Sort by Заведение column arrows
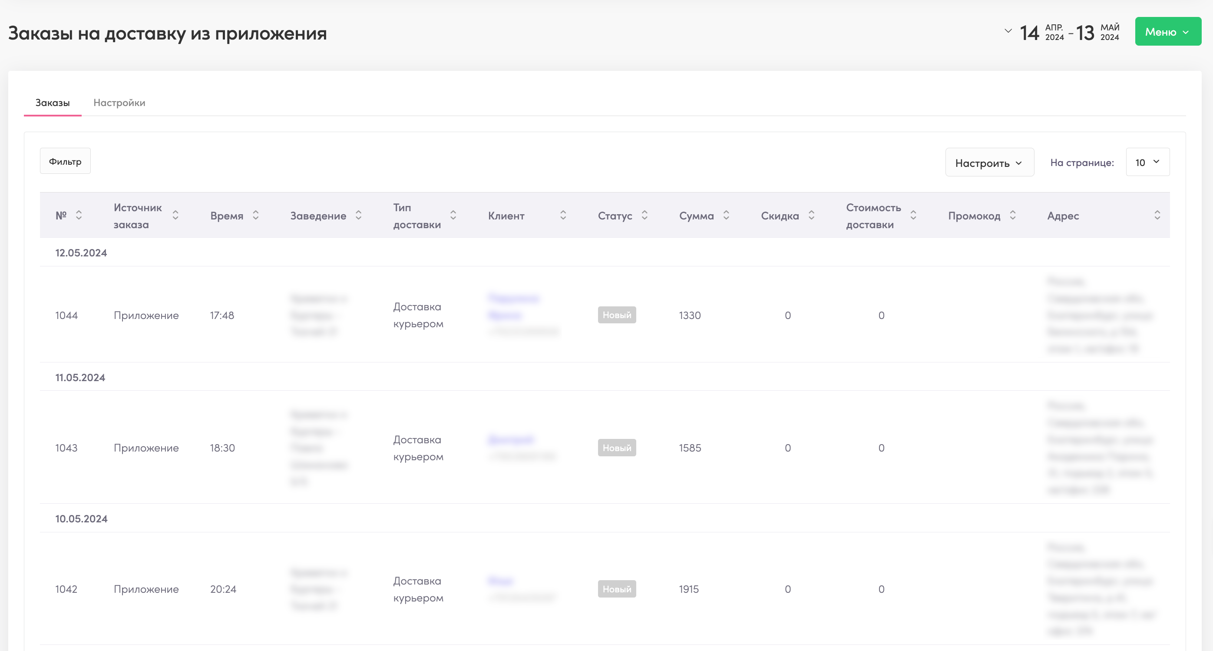Viewport: 1213px width, 651px height. point(358,215)
